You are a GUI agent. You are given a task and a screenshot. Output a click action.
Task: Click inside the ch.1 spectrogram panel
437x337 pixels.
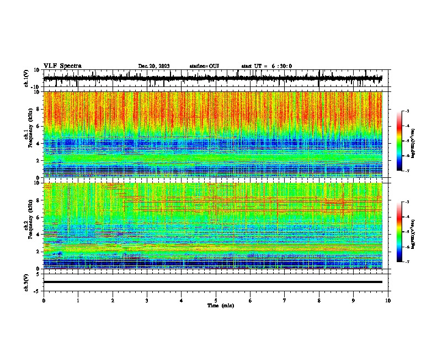[x=213, y=134]
